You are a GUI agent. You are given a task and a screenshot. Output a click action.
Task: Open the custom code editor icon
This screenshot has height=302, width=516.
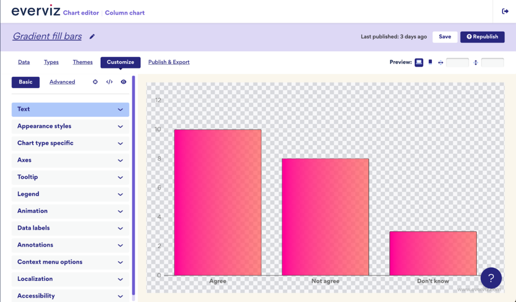109,82
